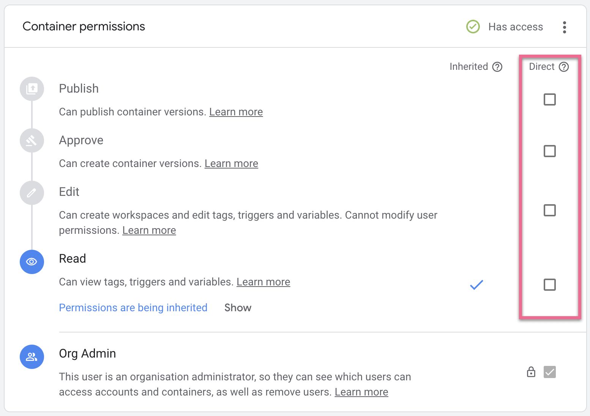Click the Approve gavel icon
The height and width of the screenshot is (416, 590).
[x=32, y=140]
